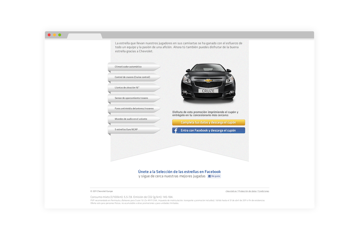Select 'Mandos de audio en el volante' ribbon
Viewport: 359px width, 239px height.
pos(134,119)
